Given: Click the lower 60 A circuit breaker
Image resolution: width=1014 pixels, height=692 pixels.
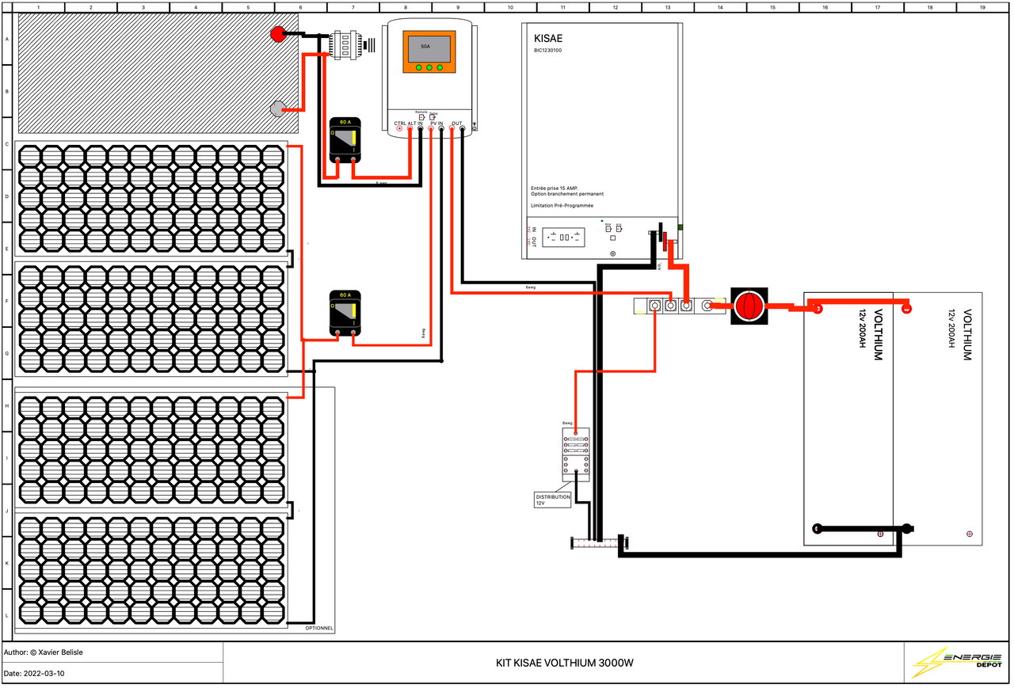Looking at the screenshot, I should pos(345,314).
